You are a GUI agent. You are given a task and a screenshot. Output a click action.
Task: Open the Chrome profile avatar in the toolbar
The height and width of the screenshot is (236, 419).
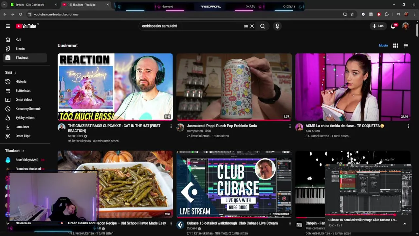pyautogui.click(x=406, y=14)
